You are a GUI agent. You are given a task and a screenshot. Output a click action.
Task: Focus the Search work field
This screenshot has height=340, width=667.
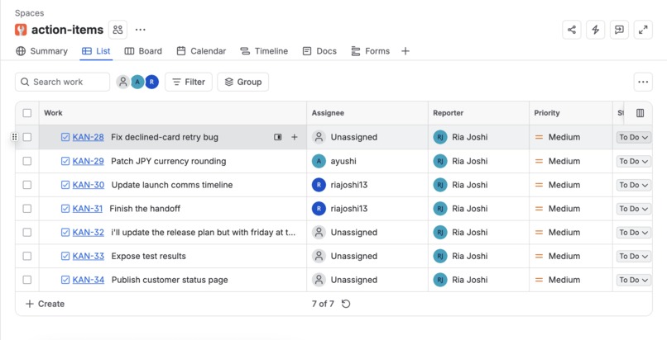coord(63,82)
